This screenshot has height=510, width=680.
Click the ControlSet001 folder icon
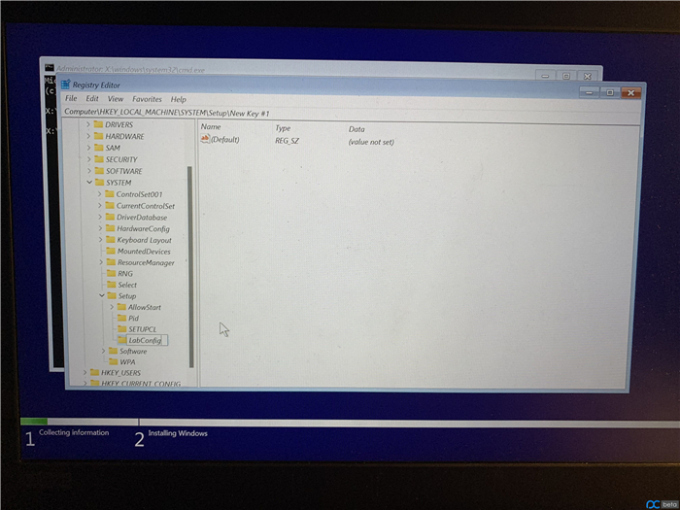tap(109, 194)
